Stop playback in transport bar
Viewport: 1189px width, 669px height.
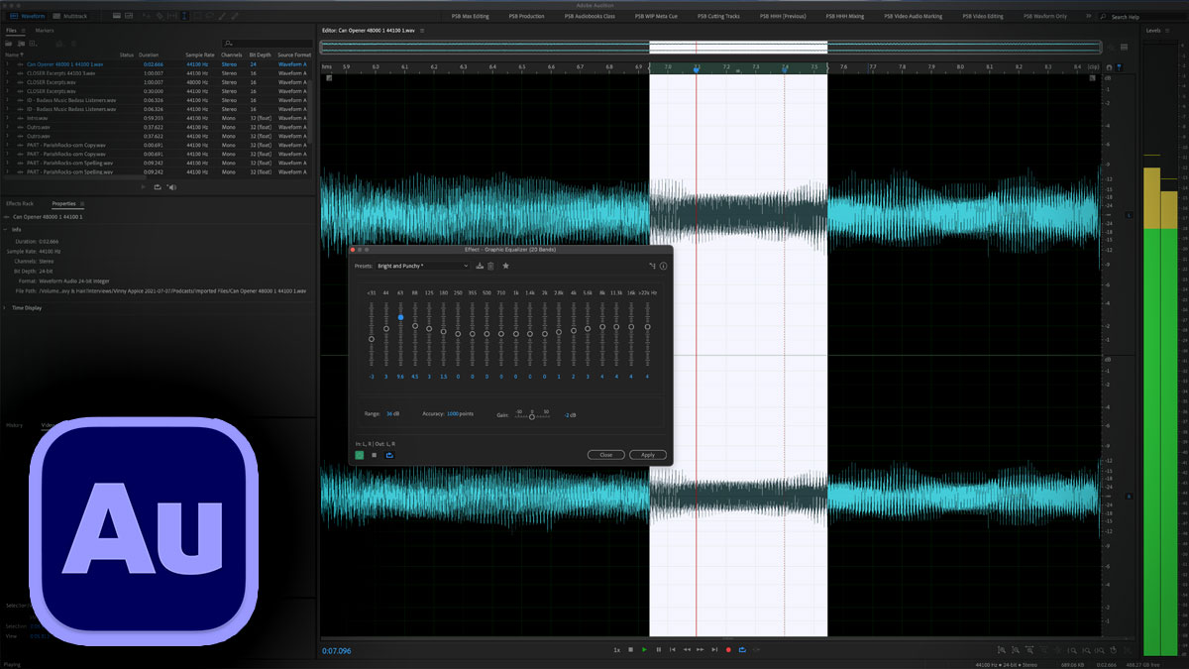630,650
